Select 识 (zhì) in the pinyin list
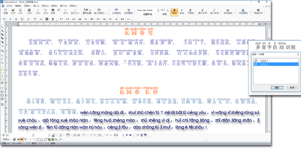301x153 pixels. click(x=261, y=61)
